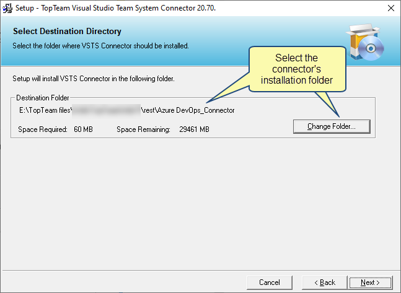Select the destination path ending in Azure DevOps_Connector
Image resolution: width=401 pixels, height=293 pixels.
127,110
